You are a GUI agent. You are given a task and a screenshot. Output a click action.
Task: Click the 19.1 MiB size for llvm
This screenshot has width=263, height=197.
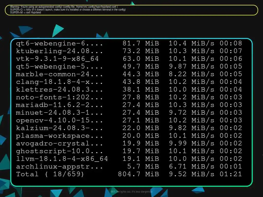pos(141,159)
